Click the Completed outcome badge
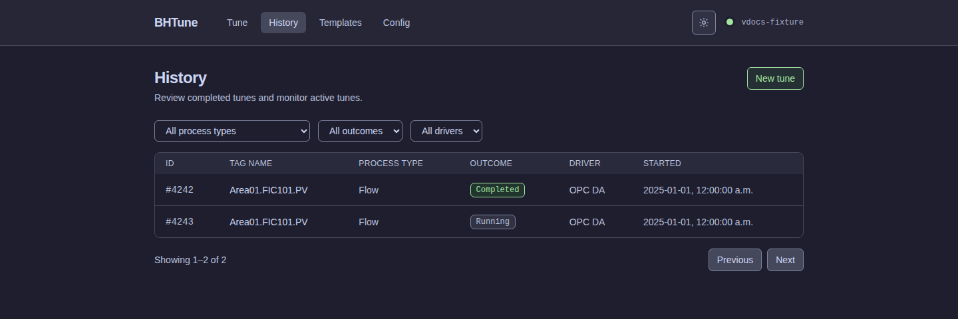The image size is (958, 319). tap(498, 190)
